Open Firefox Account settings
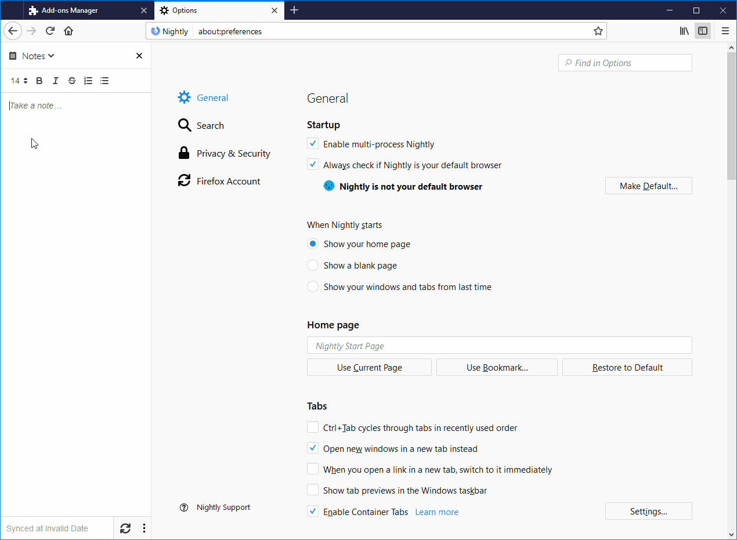Screen dimensions: 737x540 [228, 181]
